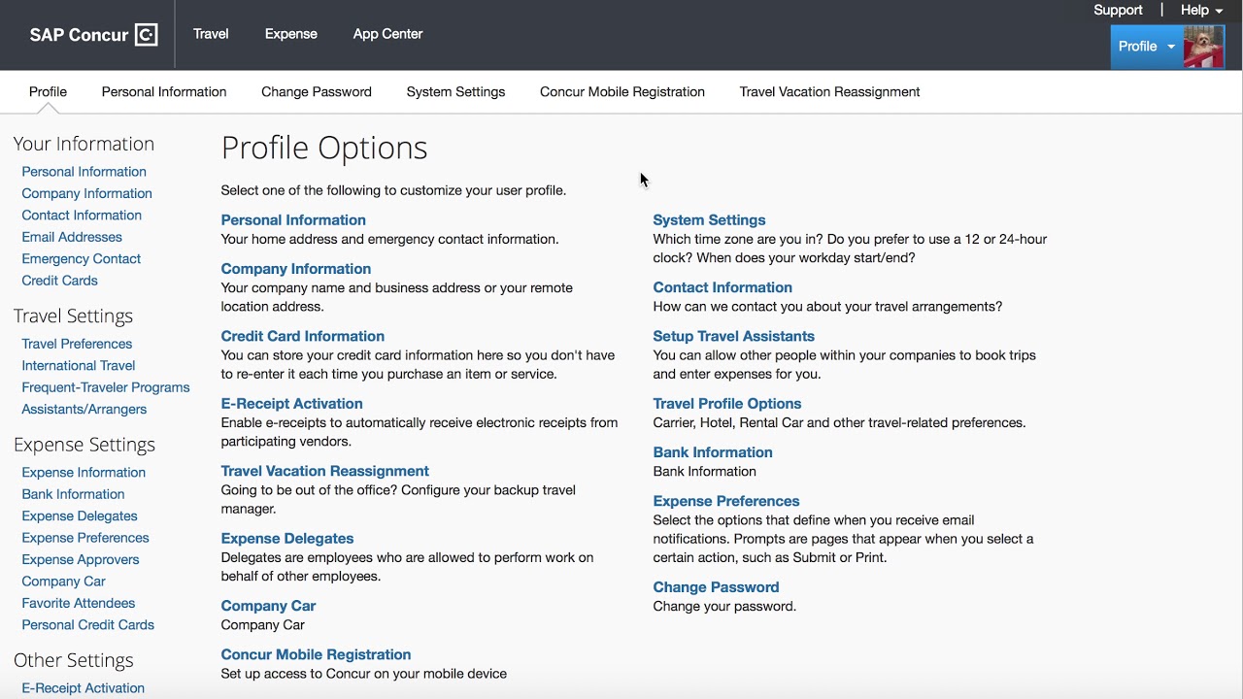Click Expense Delegates heading in Profile Options

pos(287,539)
